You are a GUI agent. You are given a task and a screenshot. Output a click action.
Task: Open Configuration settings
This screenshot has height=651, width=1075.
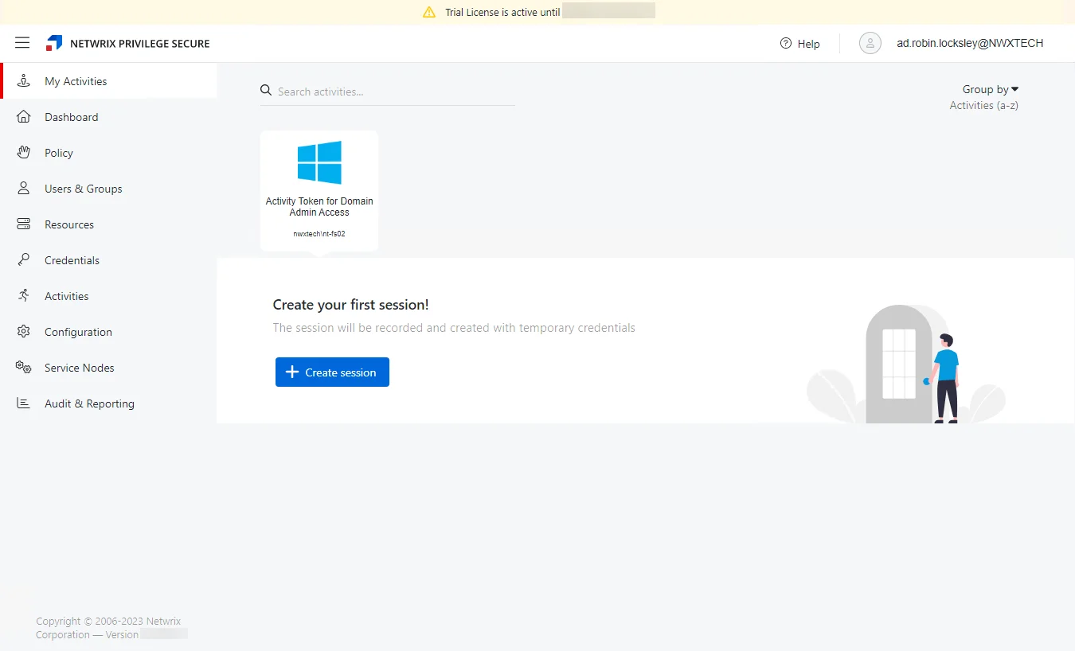(x=108, y=332)
